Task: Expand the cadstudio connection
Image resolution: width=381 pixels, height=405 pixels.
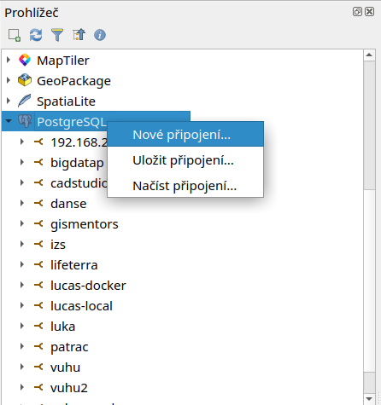Action: (22, 182)
